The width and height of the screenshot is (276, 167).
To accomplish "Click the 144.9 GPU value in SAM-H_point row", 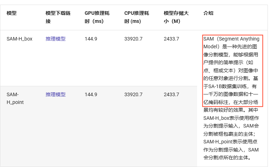I will coord(91,94).
